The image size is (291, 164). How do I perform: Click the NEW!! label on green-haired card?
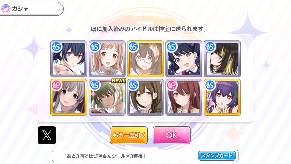[x=119, y=81]
